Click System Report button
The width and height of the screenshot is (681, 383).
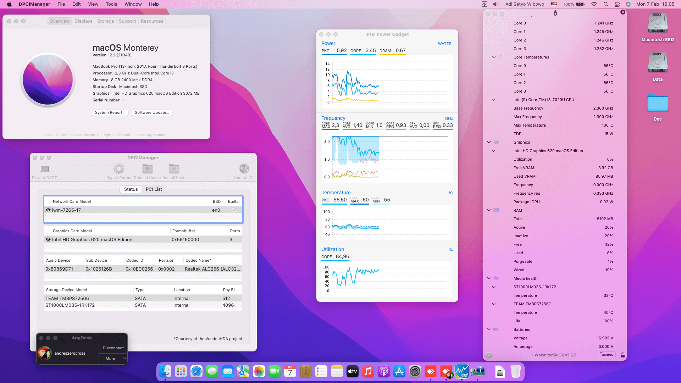[x=110, y=113]
